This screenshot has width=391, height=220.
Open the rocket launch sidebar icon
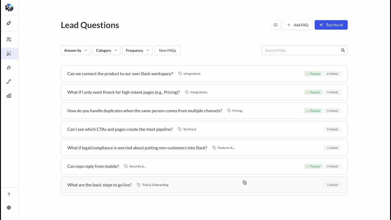pyautogui.click(x=9, y=23)
